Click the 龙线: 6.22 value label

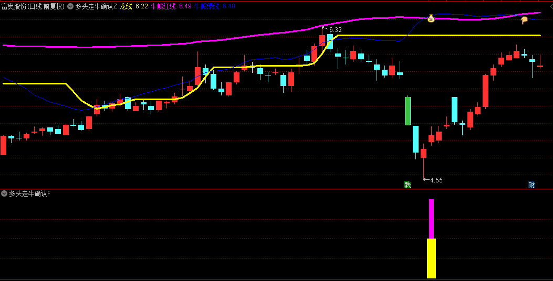[x=134, y=6]
